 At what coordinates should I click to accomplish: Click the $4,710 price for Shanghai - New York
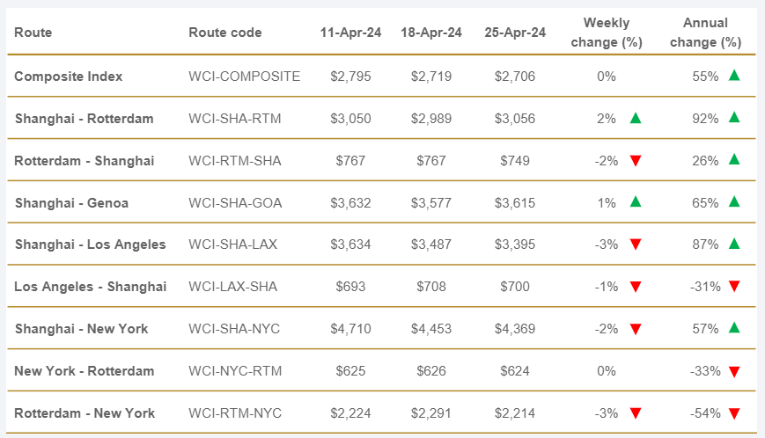(350, 329)
